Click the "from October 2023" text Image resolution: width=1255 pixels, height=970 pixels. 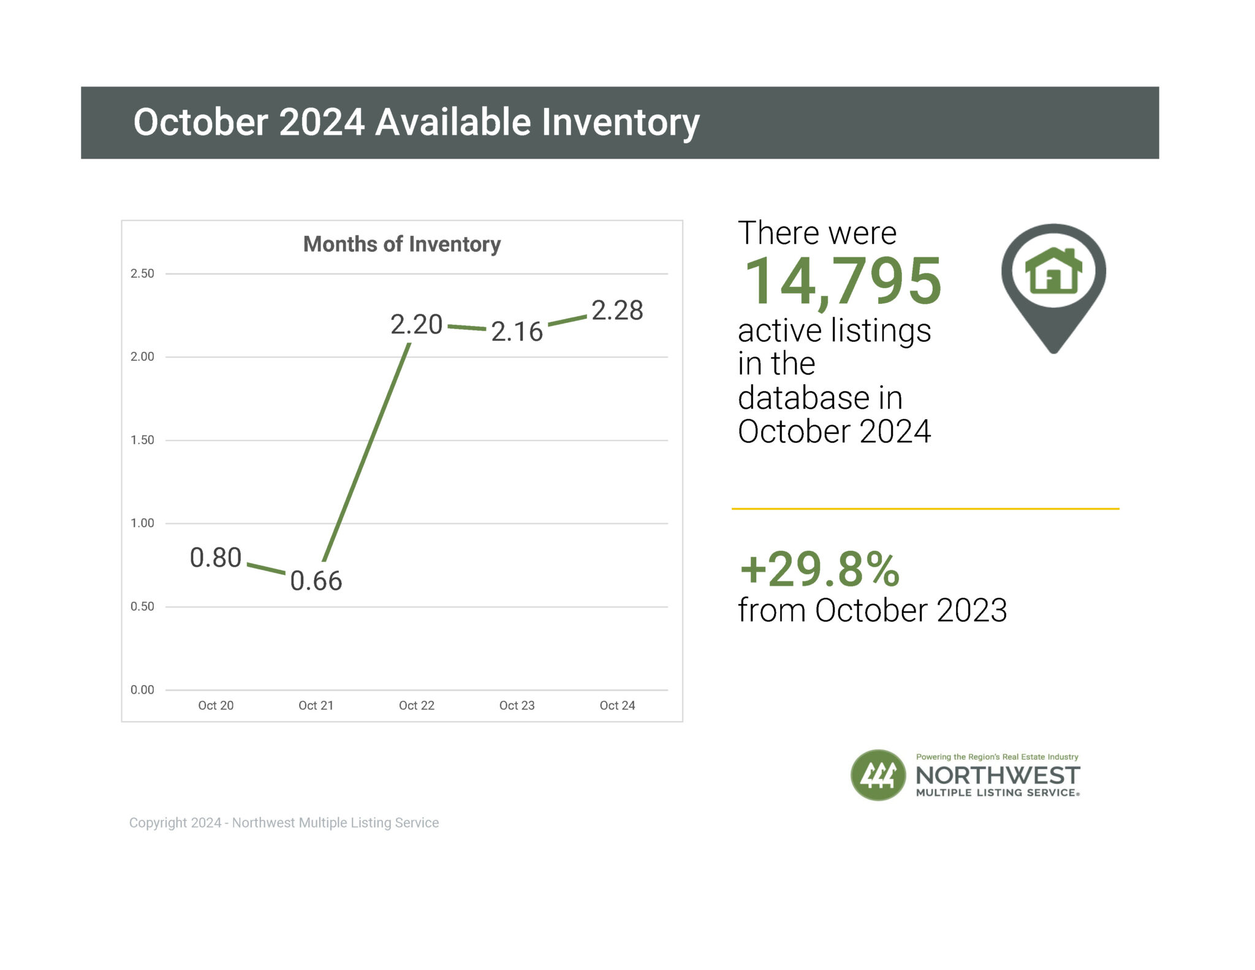pos(872,610)
